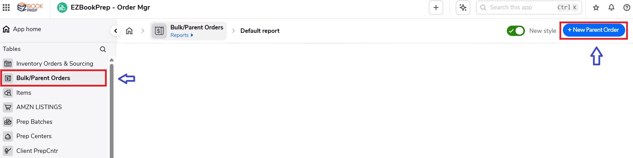
Task: Click the plus create-new icon in header
Action: [x=436, y=8]
